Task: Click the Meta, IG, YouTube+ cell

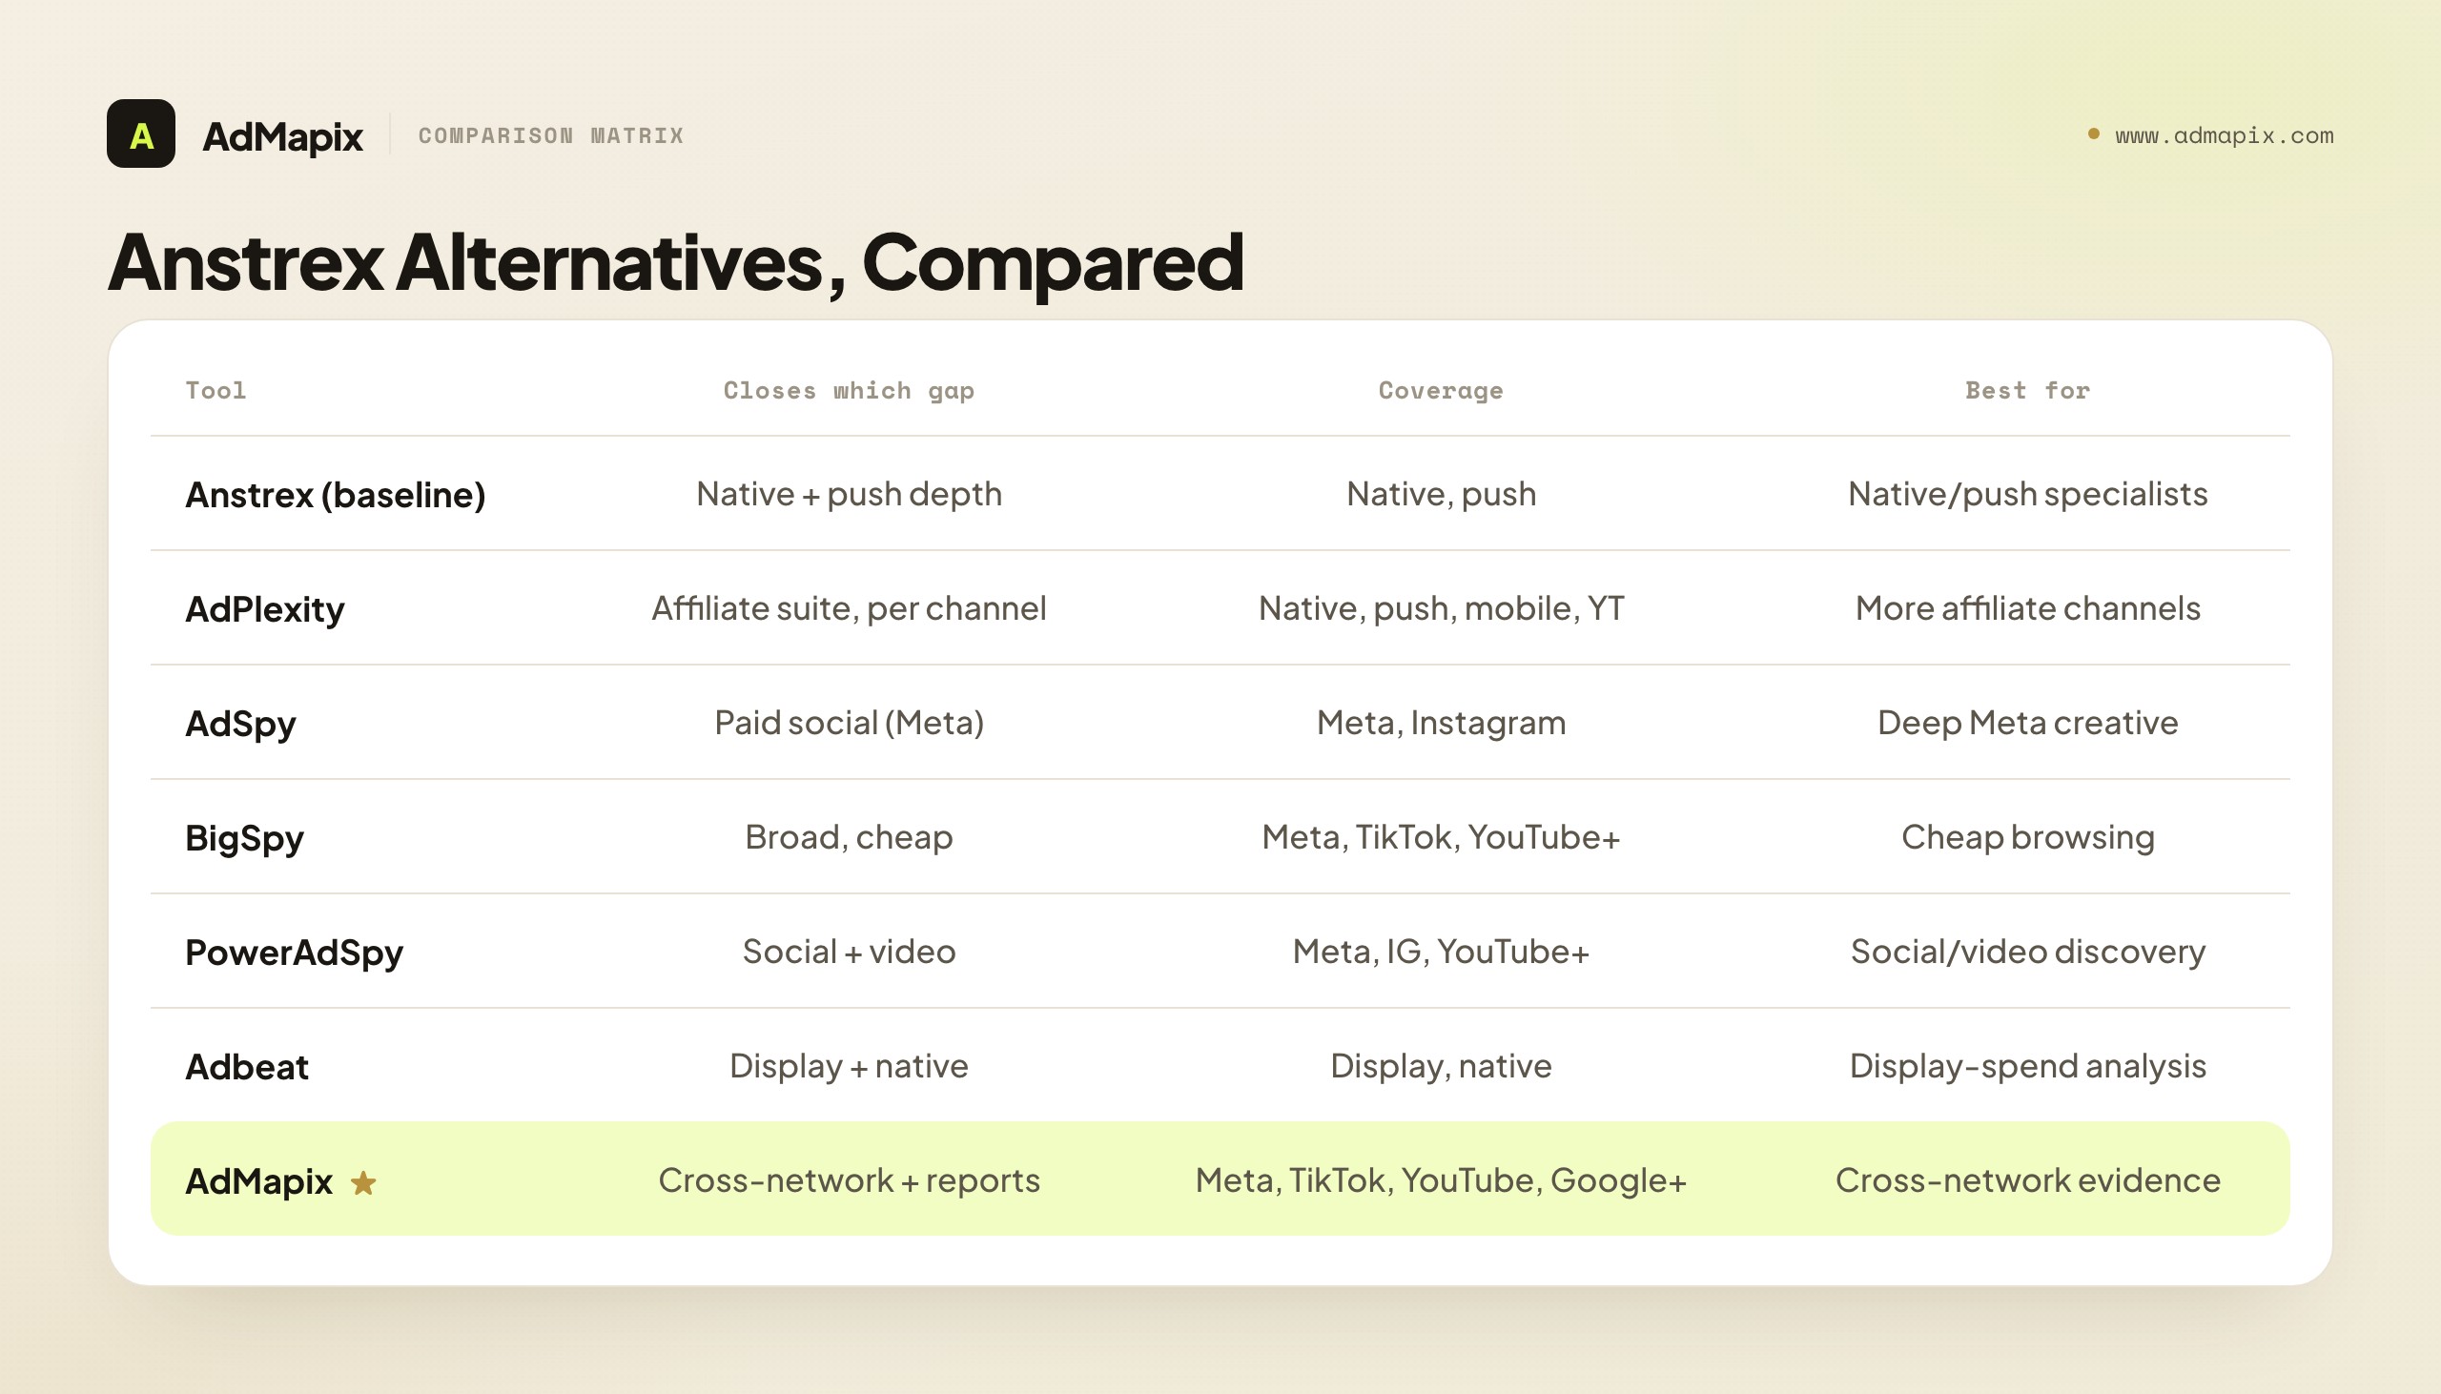Action: click(1441, 952)
